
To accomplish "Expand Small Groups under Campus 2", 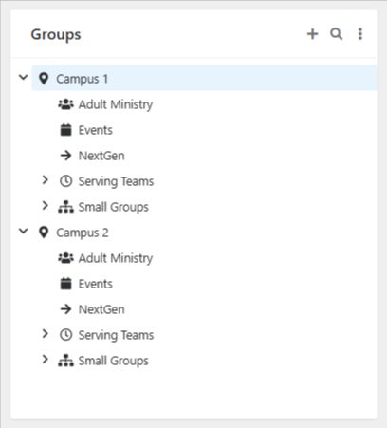I will [x=46, y=359].
